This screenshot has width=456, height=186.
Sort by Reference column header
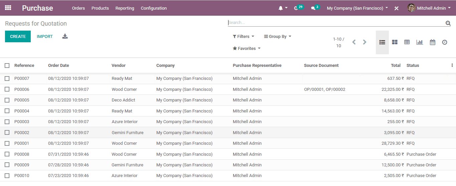tap(24, 66)
